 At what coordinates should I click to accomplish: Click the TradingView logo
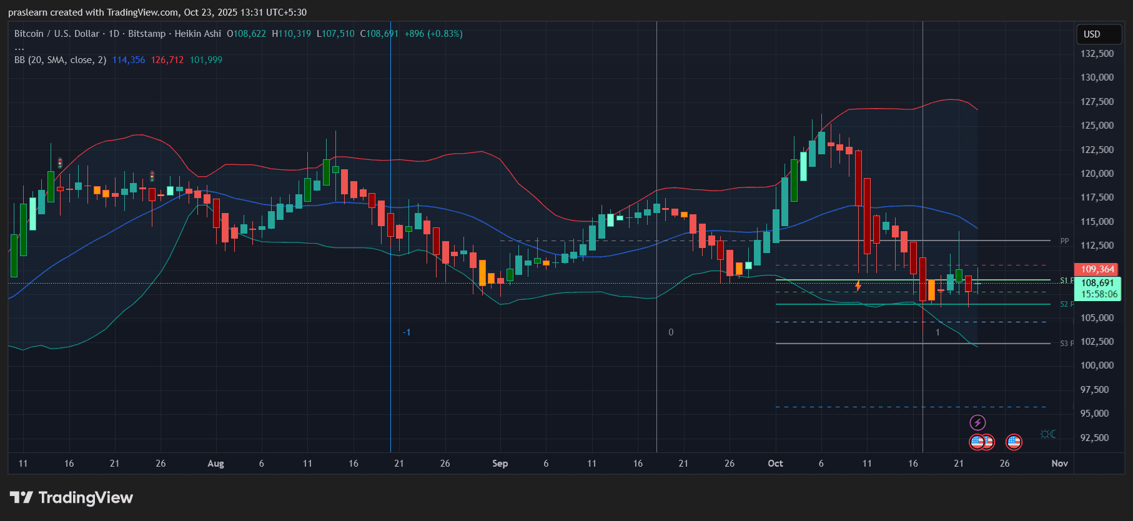[71, 497]
